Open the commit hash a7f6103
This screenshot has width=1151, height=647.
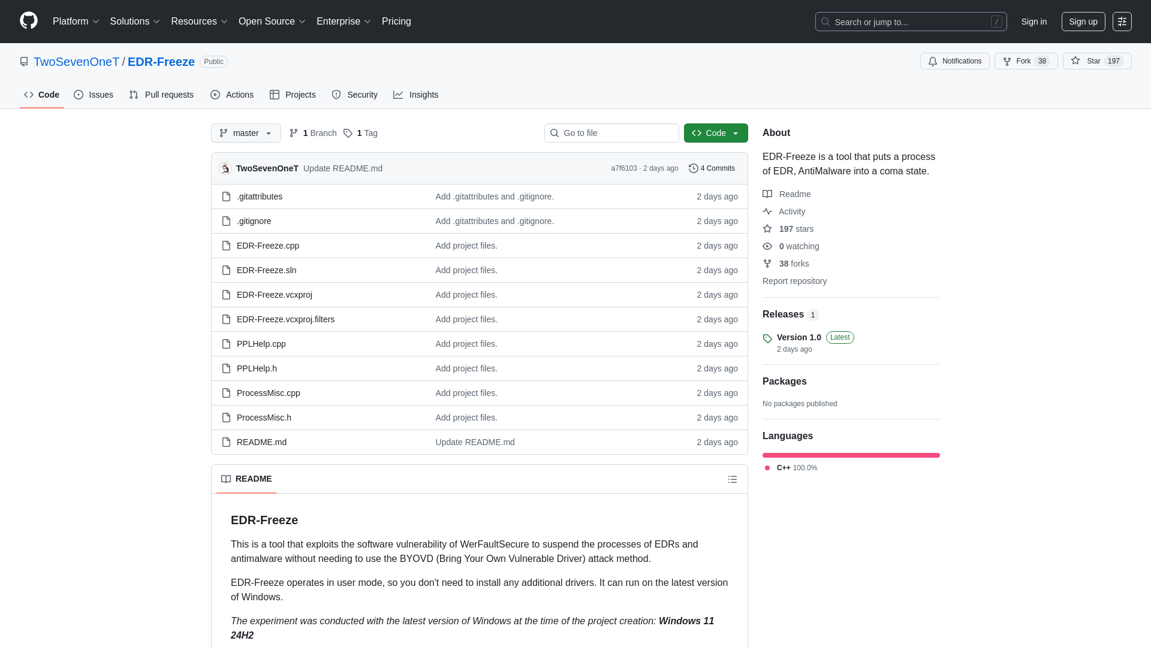click(624, 168)
